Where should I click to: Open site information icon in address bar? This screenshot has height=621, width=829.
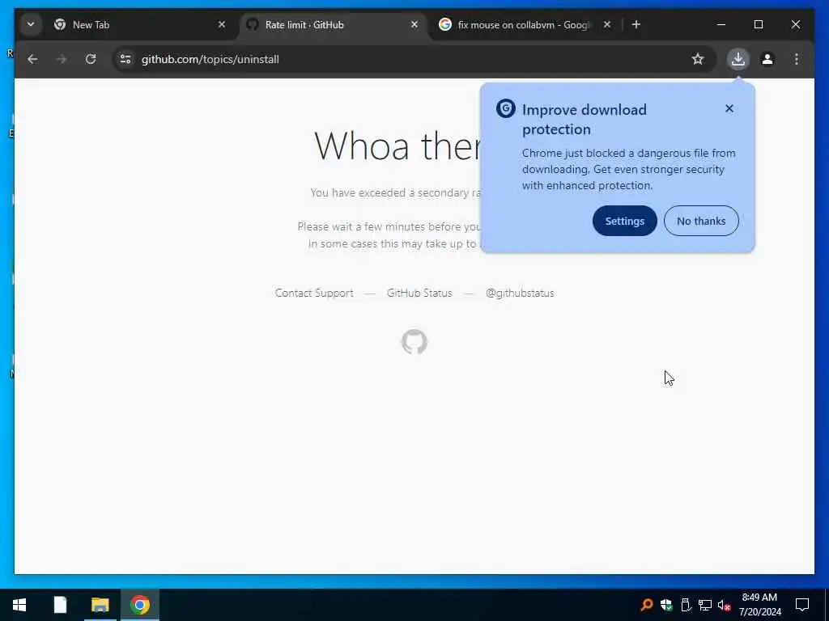[x=125, y=59]
